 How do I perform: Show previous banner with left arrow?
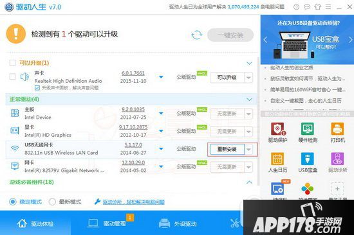click(x=265, y=40)
